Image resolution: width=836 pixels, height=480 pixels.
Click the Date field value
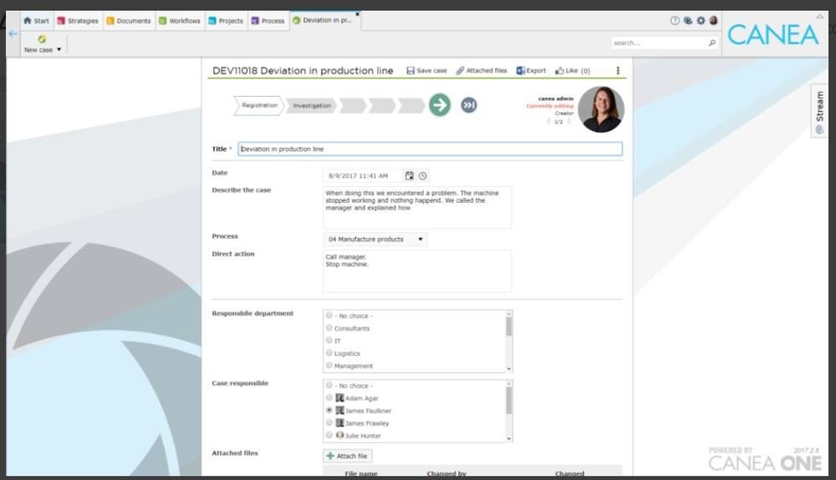[x=361, y=175]
